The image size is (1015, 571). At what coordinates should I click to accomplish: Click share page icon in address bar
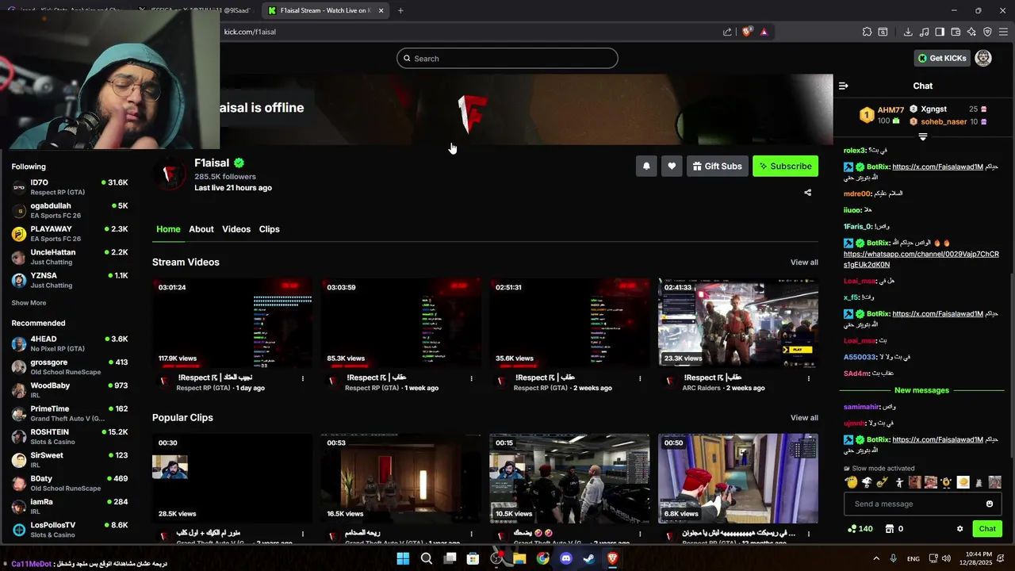(727, 32)
